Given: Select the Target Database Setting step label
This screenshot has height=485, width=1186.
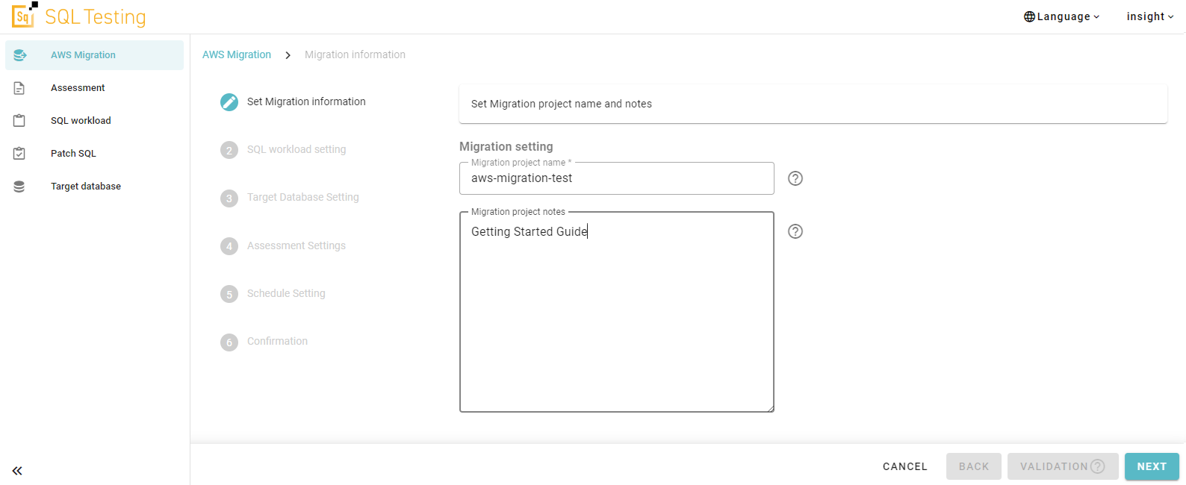Looking at the screenshot, I should click(x=303, y=197).
